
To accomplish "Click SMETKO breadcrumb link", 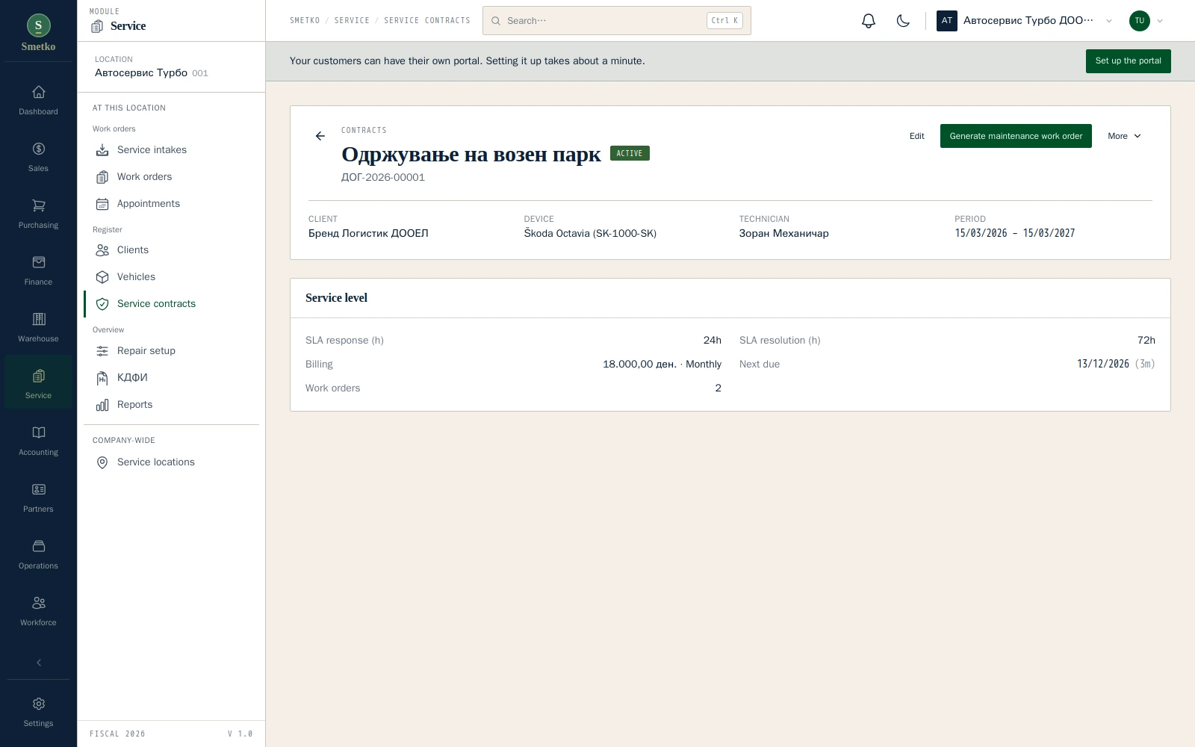I will [305, 21].
